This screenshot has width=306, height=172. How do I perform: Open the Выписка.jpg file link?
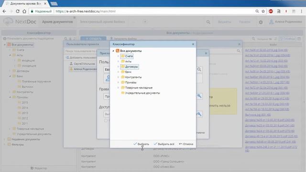tap(258, 115)
